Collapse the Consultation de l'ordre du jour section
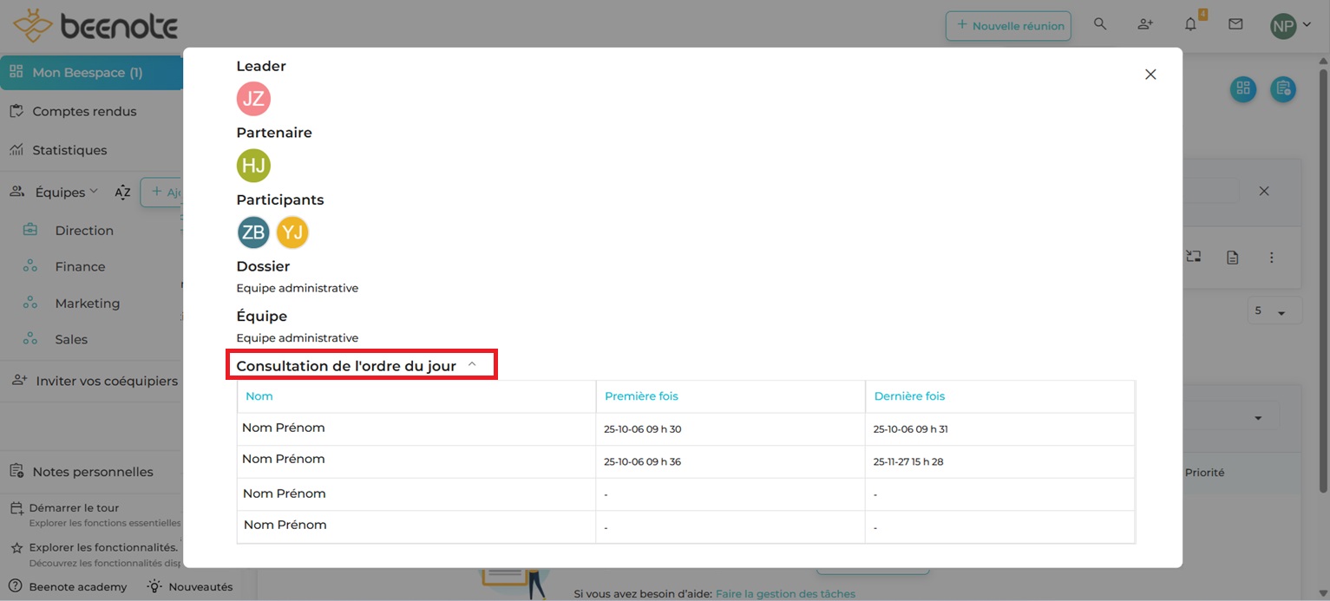 click(x=472, y=365)
